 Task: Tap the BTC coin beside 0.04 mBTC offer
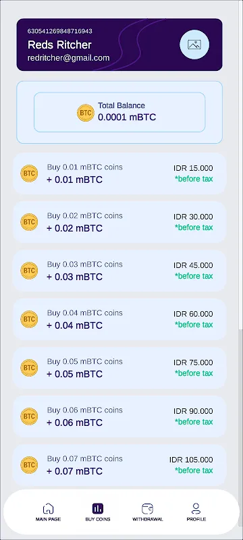click(29, 319)
